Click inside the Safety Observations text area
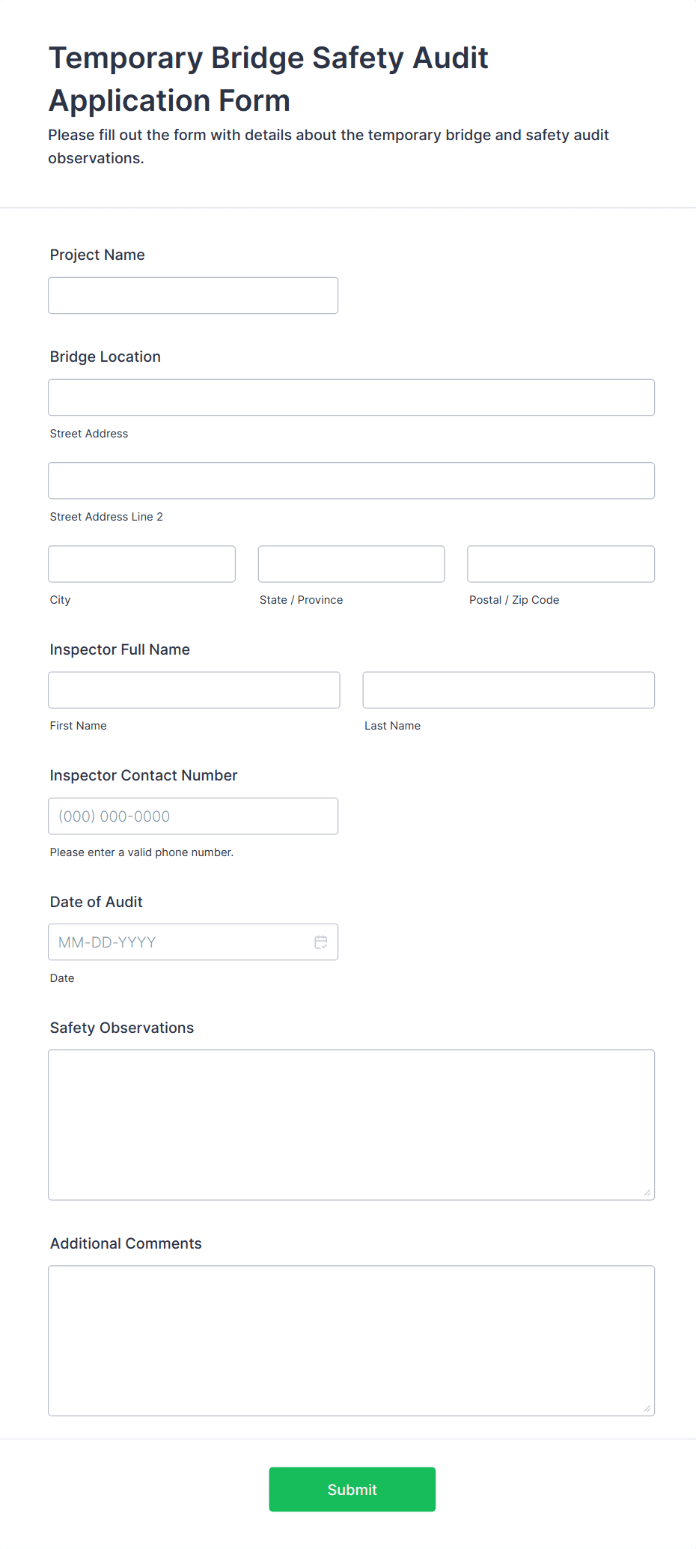696x1549 pixels. pyautogui.click(x=352, y=1125)
